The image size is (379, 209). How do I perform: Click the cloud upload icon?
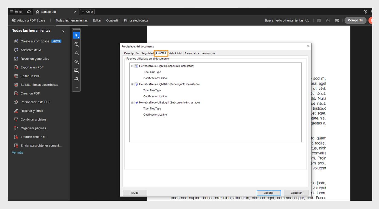328,20
